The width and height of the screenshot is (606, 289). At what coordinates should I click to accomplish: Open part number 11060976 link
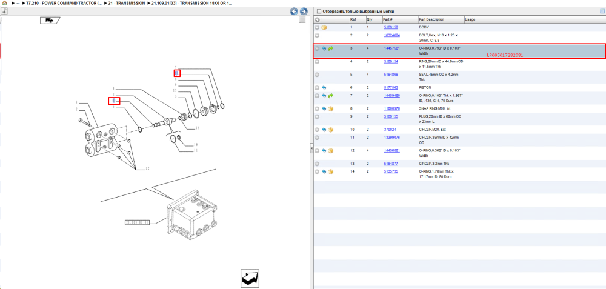point(391,108)
